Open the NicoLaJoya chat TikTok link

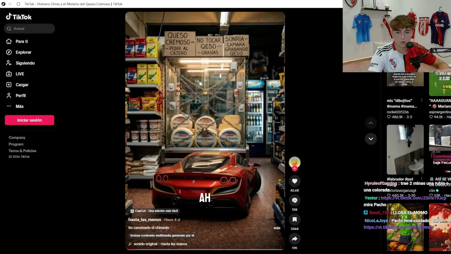[399, 227]
